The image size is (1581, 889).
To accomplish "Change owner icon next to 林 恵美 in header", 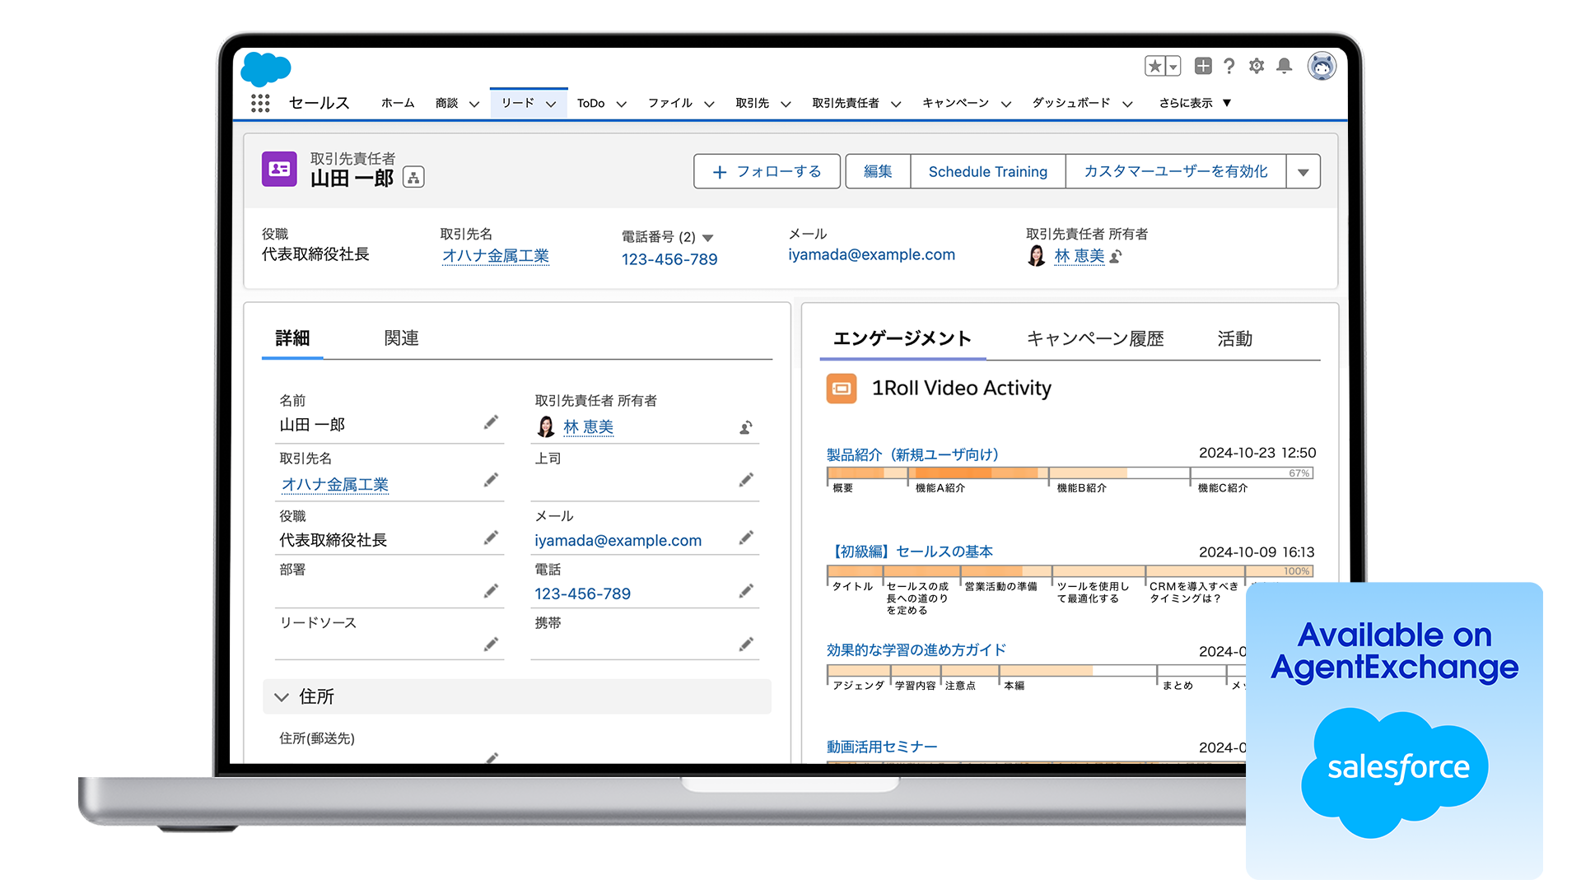I will point(1116,257).
